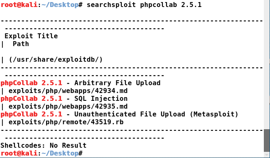Click the root@kali prompt on the first line

(19, 5)
